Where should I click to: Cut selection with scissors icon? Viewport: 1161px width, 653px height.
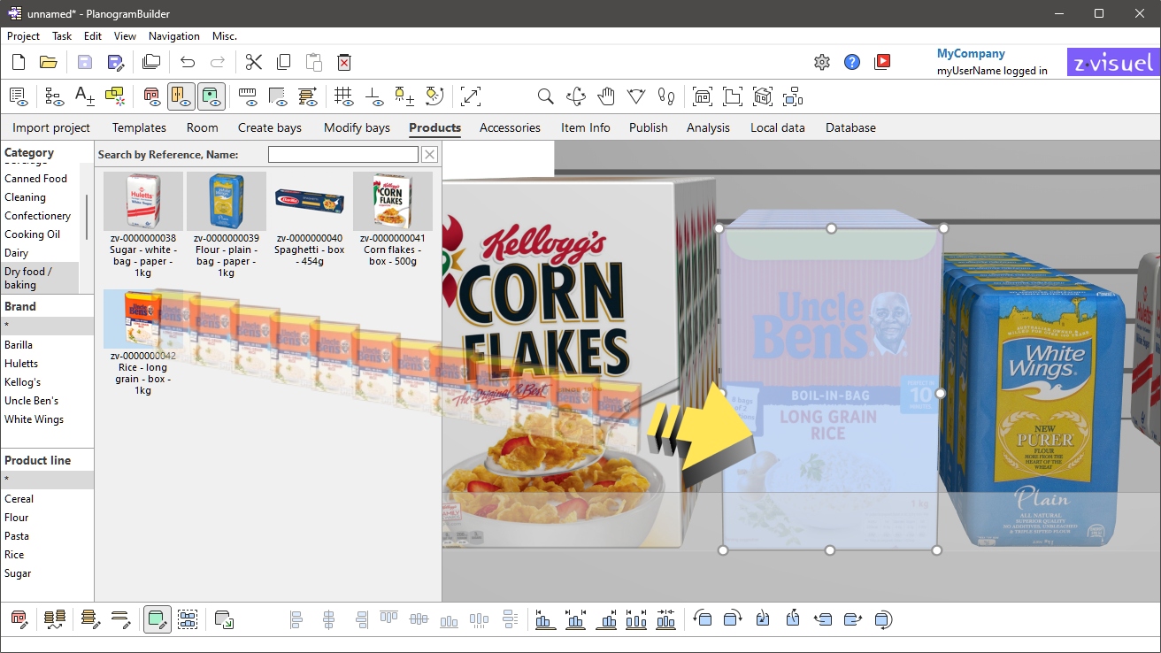[x=254, y=62]
